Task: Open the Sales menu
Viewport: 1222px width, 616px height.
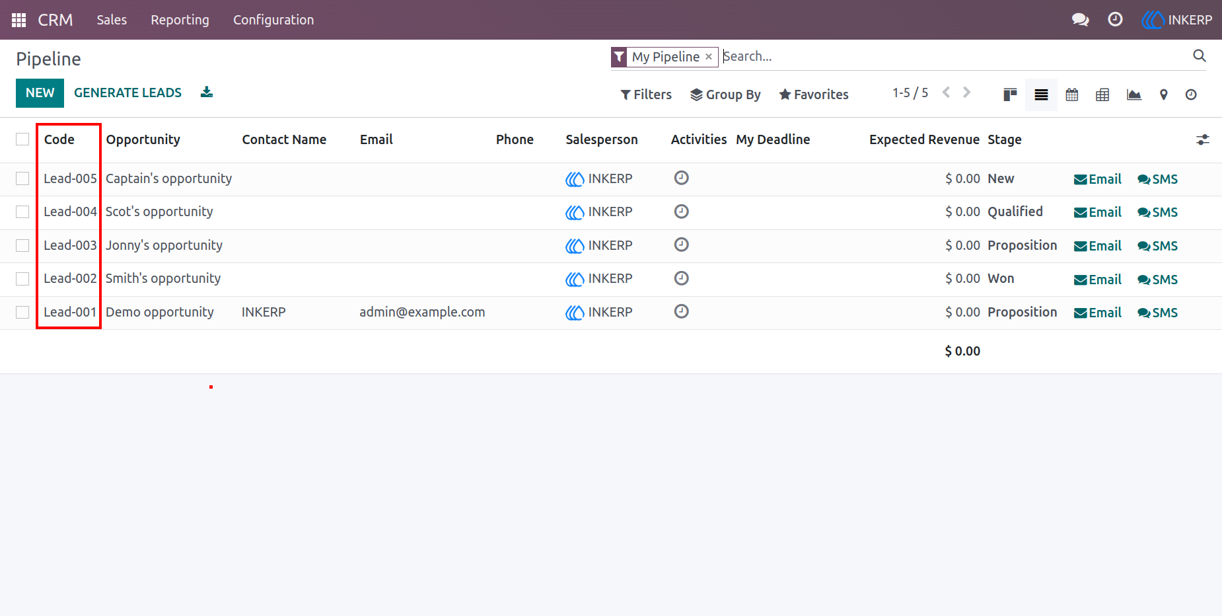Action: pos(112,20)
